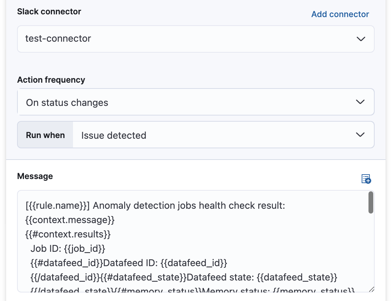Click the Slack connector dropdown chevron
Screen dimensions: 391x301
(361, 39)
